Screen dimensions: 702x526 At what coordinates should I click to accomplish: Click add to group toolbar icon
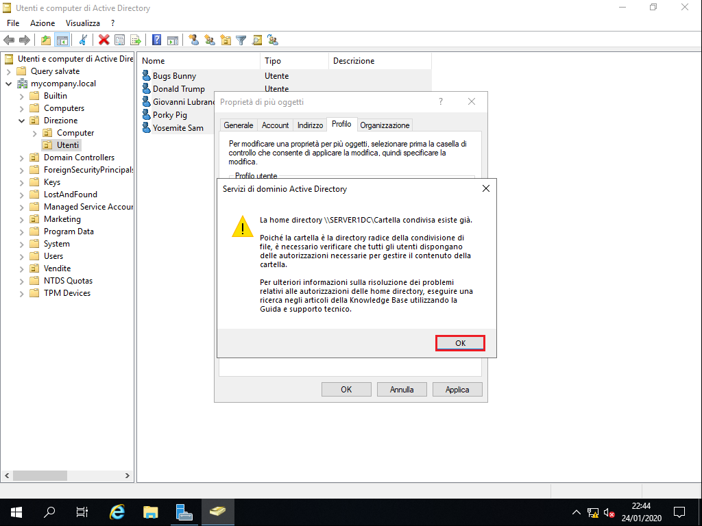[x=273, y=40]
